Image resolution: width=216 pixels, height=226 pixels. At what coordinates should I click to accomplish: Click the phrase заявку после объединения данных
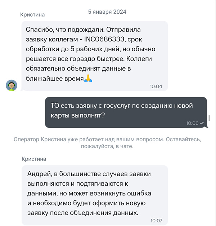click(83, 212)
